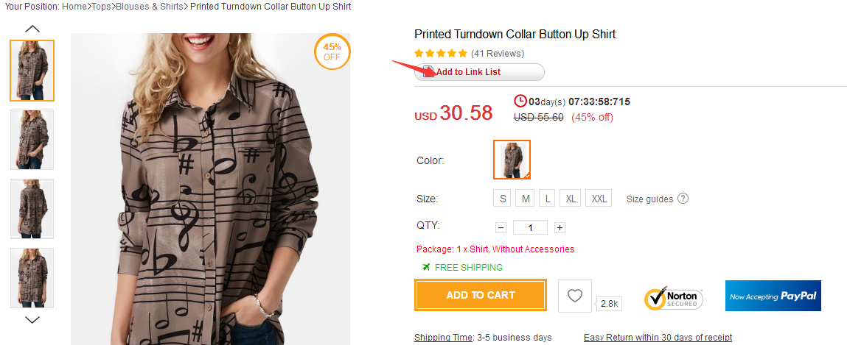Choose size XXL
The width and height of the screenshot is (847, 345).
click(x=599, y=199)
